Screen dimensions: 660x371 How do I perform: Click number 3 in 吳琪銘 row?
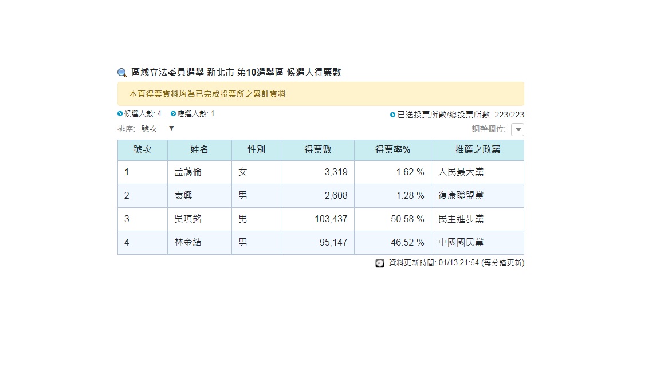[127, 219]
